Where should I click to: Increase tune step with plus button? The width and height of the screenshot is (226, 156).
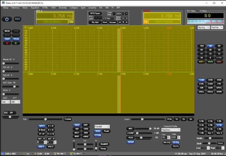(x=126, y=14)
